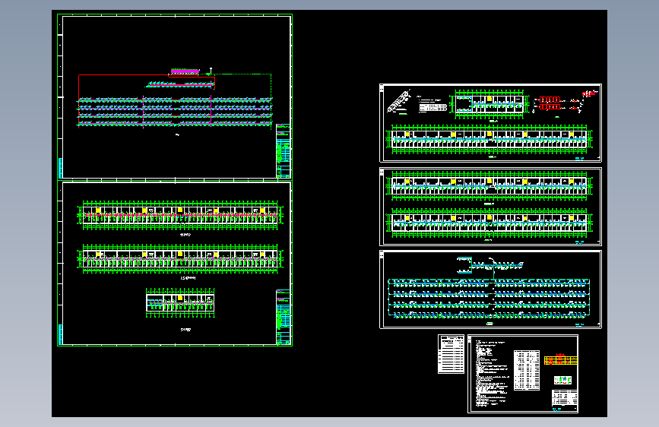Click the diagonal detail drawing beside the legend table

pos(399,101)
